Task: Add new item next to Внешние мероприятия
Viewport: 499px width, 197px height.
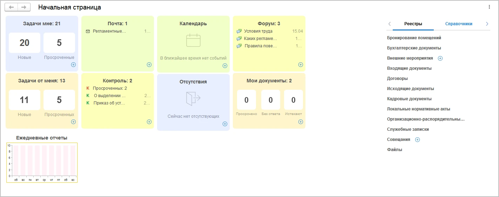Action: coord(440,58)
